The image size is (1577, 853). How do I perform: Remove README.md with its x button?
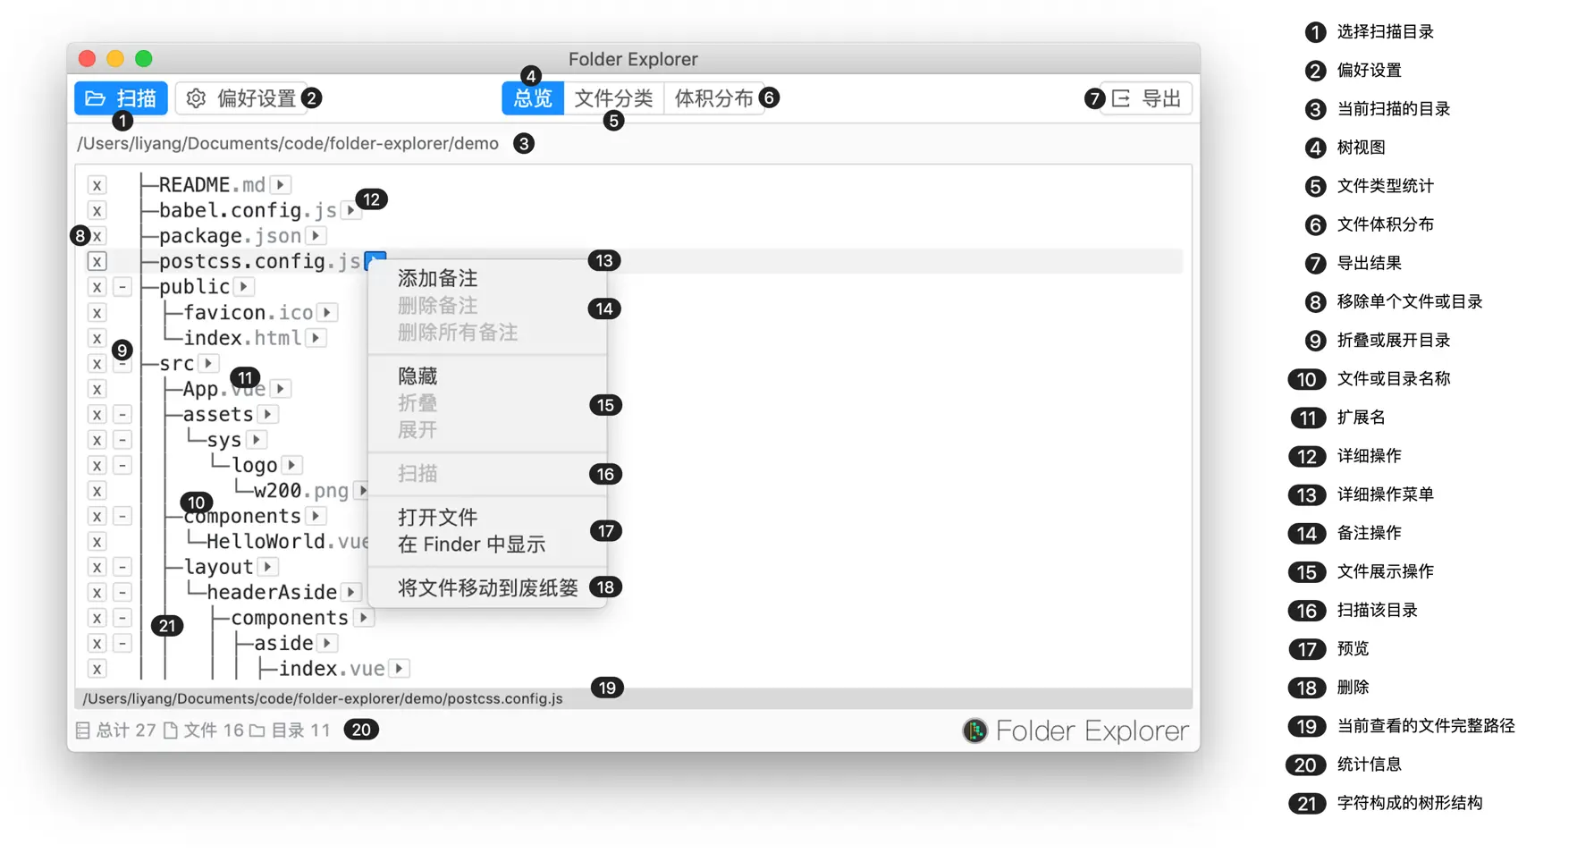click(97, 185)
